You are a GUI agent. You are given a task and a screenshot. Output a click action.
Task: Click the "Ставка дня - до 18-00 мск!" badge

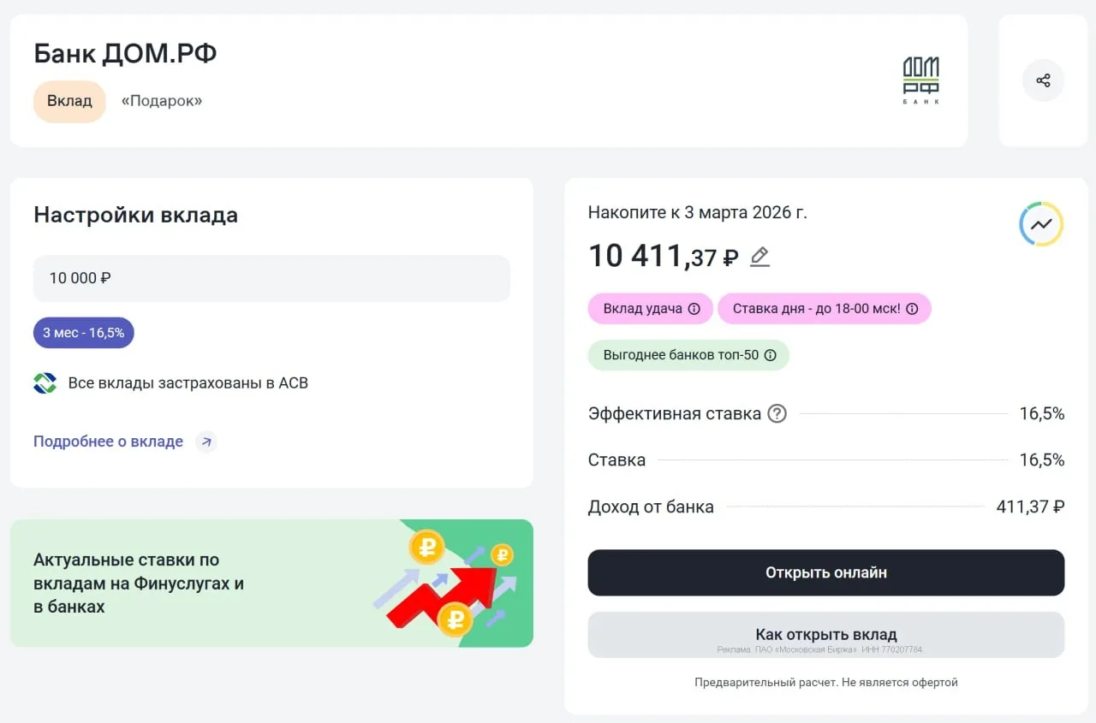pos(816,309)
